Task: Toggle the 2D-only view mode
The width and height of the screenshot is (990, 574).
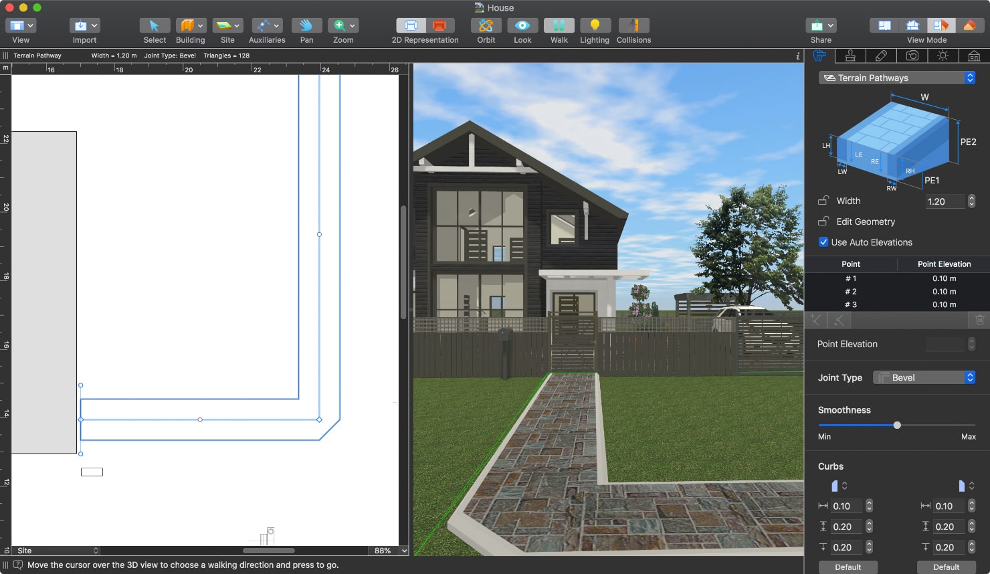Action: pyautogui.click(x=884, y=25)
